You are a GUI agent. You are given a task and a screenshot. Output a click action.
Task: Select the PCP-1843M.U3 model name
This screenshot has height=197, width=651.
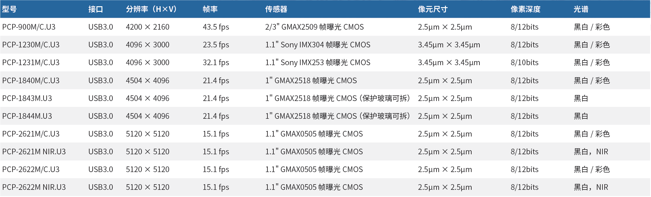pos(27,98)
